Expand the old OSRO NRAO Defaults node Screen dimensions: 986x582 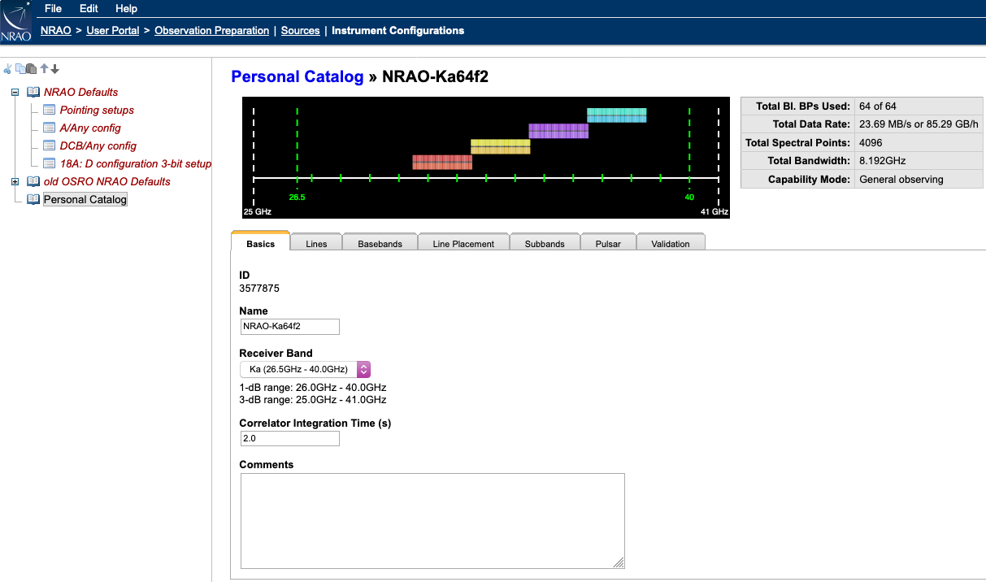tap(15, 181)
